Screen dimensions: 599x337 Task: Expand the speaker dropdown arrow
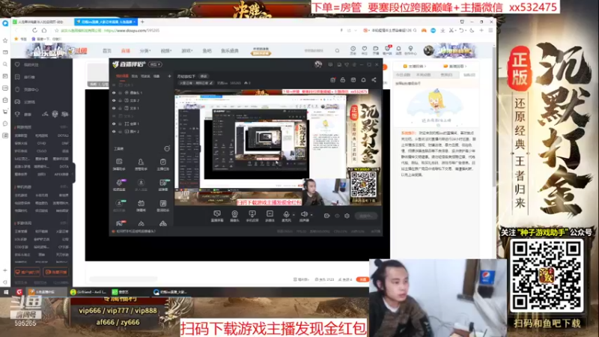pyautogui.click(x=311, y=215)
